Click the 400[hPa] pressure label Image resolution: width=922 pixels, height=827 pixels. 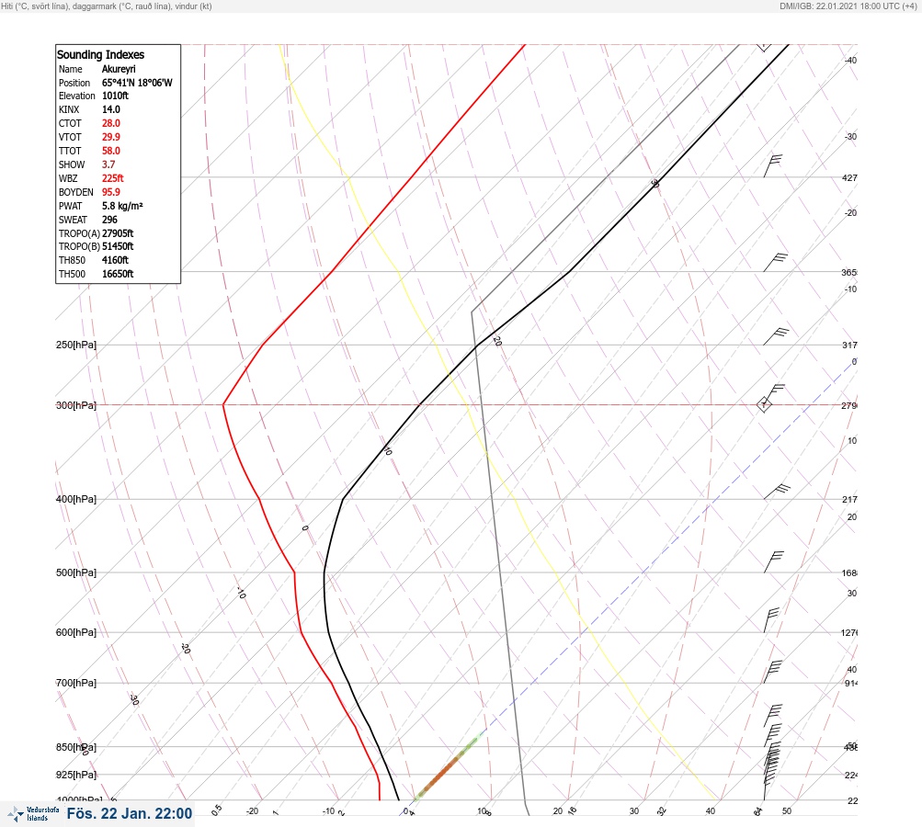pyautogui.click(x=76, y=500)
